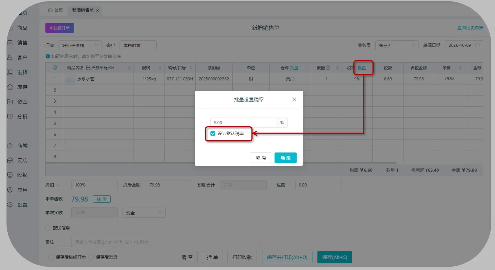Open 应用 sidebar item

17,190
